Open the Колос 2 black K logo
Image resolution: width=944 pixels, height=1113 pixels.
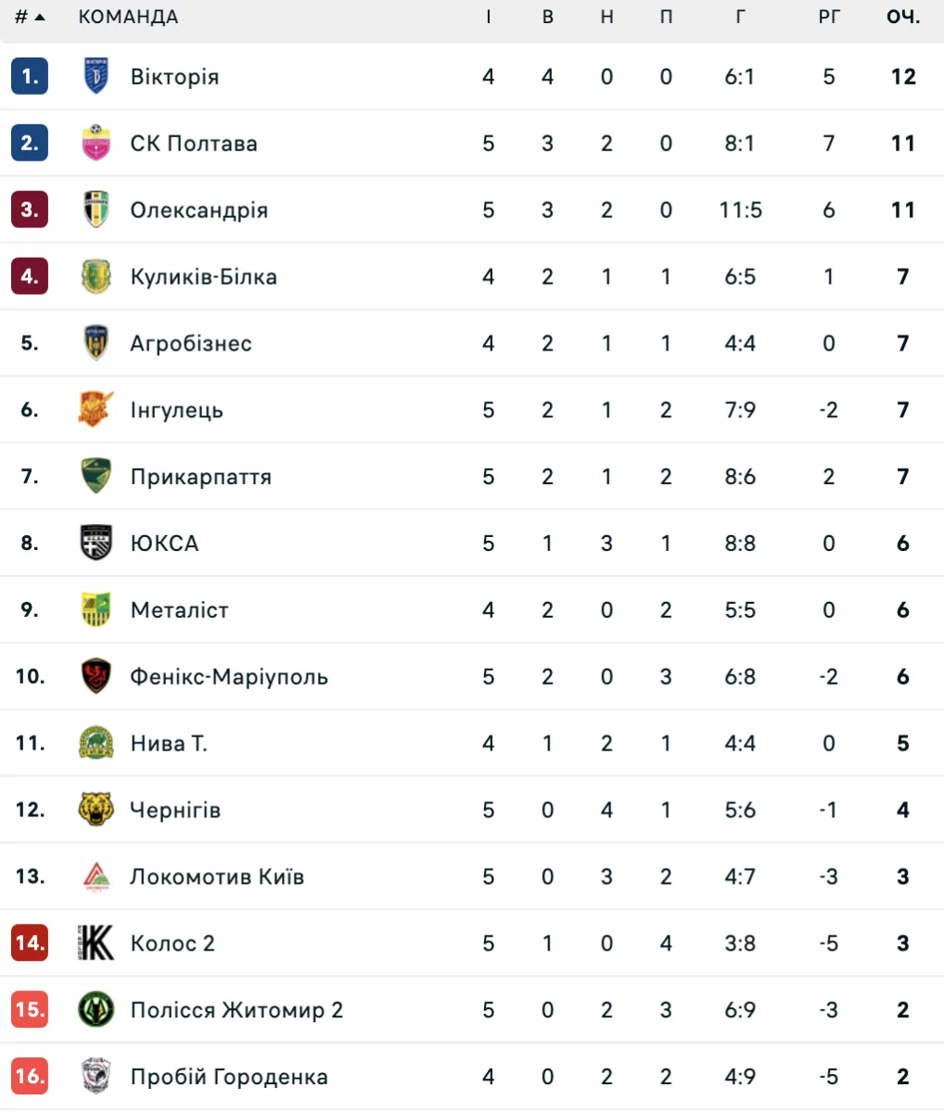(x=96, y=943)
